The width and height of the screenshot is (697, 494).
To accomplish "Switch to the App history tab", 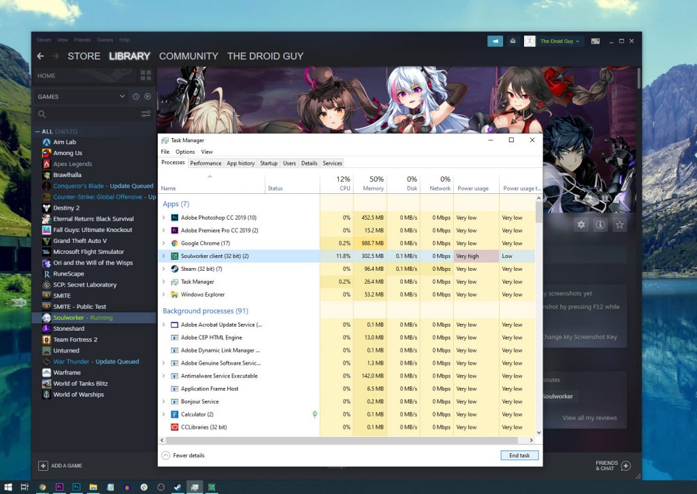I will coord(240,163).
